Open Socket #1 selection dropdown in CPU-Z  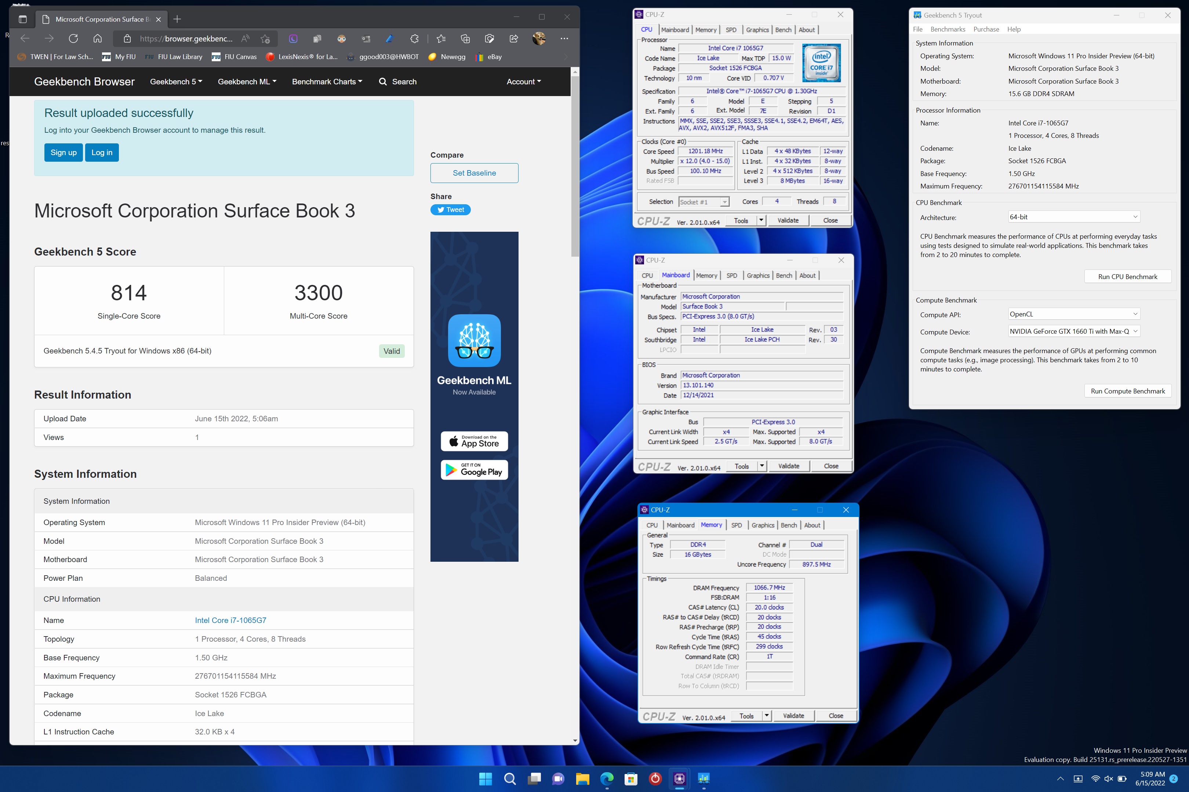(704, 202)
